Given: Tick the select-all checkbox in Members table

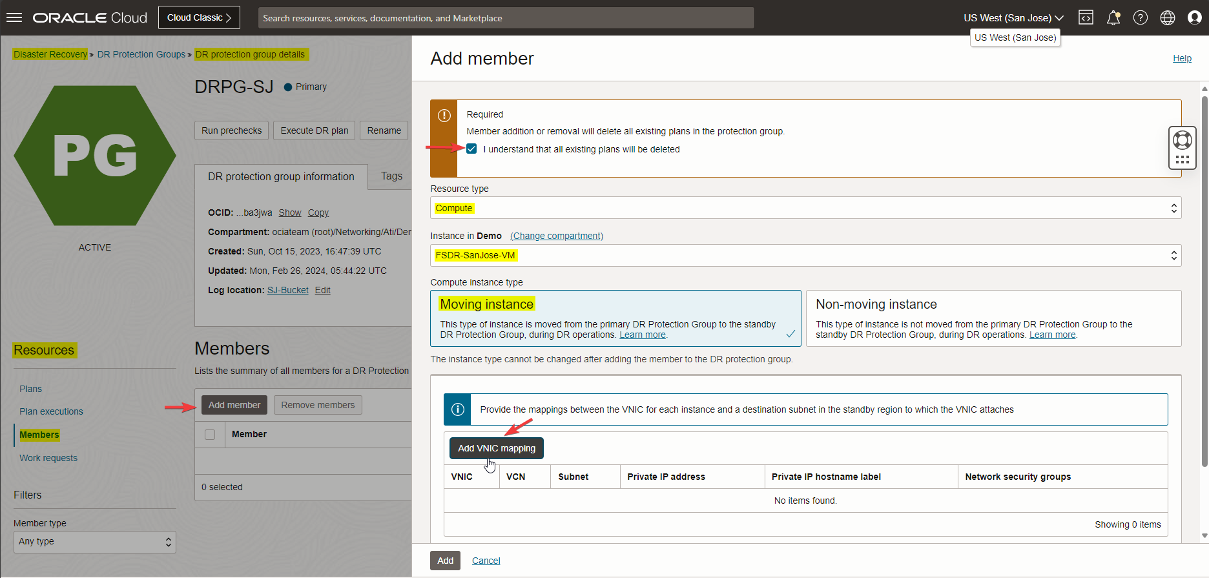Looking at the screenshot, I should pos(210,435).
